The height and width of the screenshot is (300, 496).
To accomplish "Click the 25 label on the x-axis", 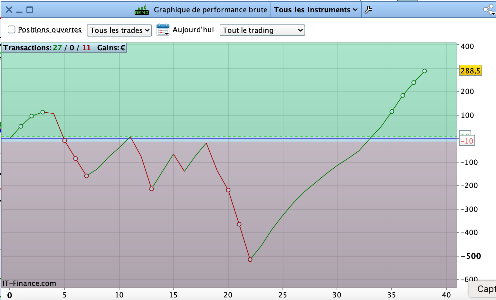I will tap(282, 295).
